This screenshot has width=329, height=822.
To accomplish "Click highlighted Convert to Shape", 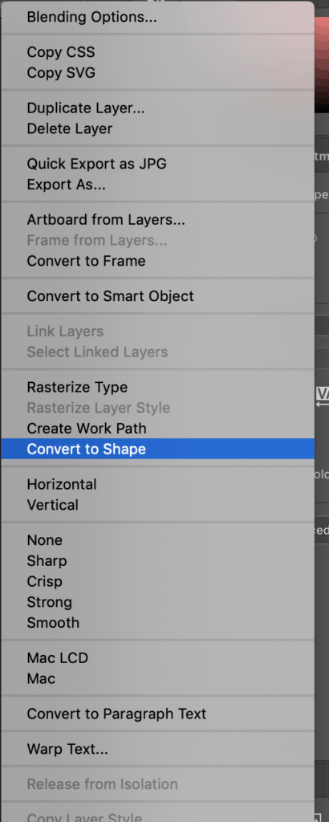I will pos(157,449).
